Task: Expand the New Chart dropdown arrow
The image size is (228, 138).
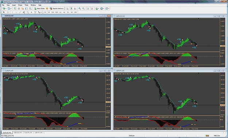Action: pyautogui.click(x=6, y=9)
